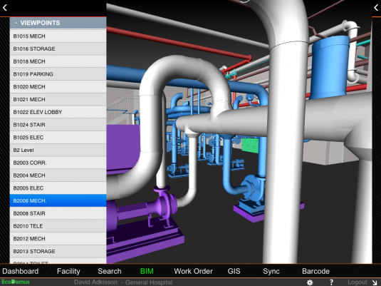Choose viewpoint B2013 STORAGE
381x286 pixels.
[x=58, y=251]
